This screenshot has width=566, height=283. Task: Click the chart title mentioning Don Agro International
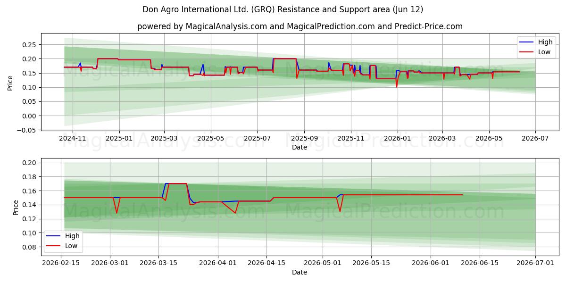pyautogui.click(x=283, y=9)
